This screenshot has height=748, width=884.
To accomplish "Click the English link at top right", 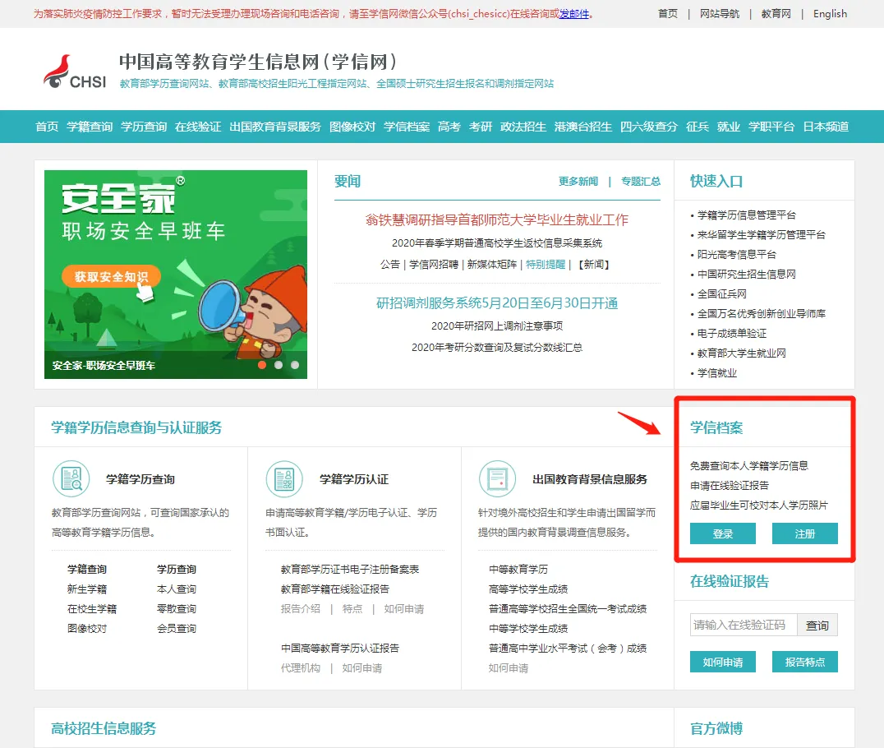I will (x=830, y=13).
